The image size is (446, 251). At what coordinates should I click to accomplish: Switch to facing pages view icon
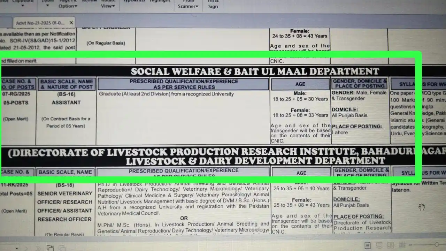point(391,245)
